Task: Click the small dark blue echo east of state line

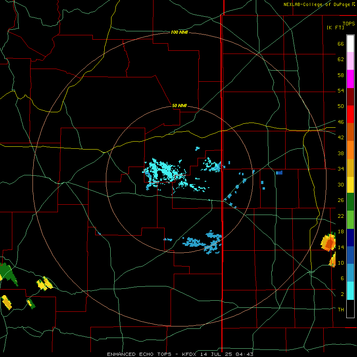Action: tap(279, 173)
